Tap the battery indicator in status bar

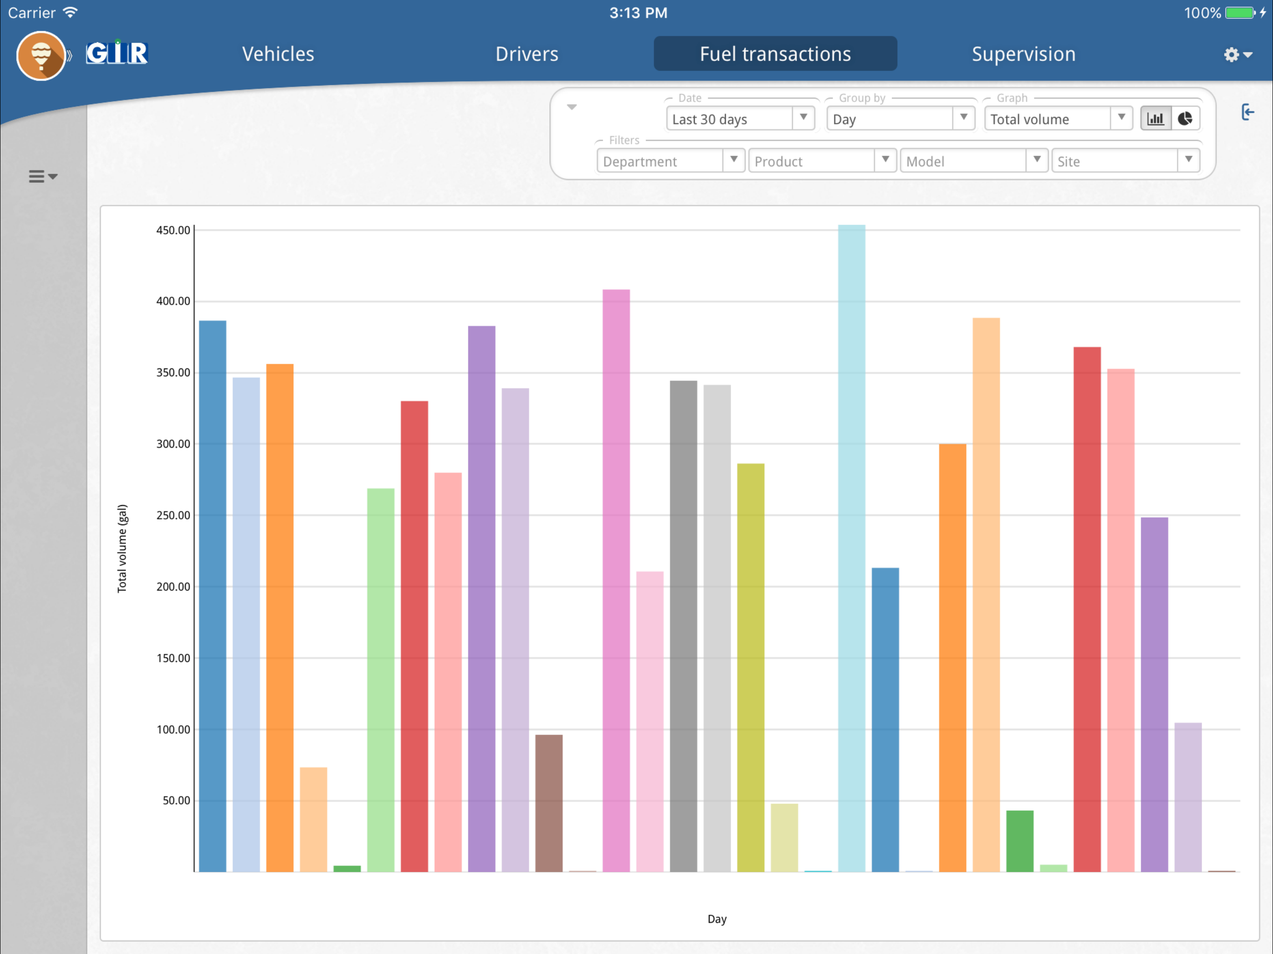pyautogui.click(x=1240, y=13)
